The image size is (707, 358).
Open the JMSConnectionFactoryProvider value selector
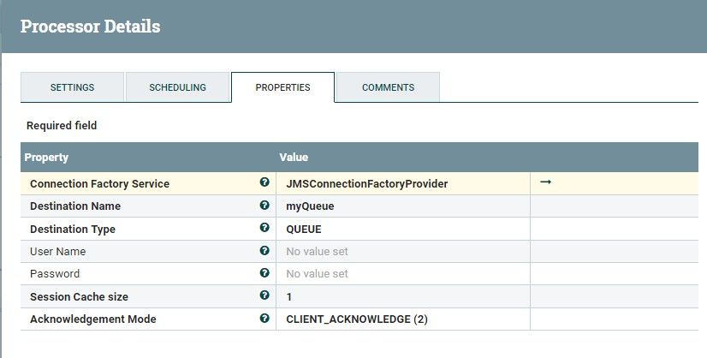pyautogui.click(x=402, y=184)
